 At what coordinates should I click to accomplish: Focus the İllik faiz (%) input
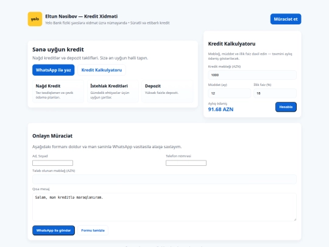click(x=275, y=93)
